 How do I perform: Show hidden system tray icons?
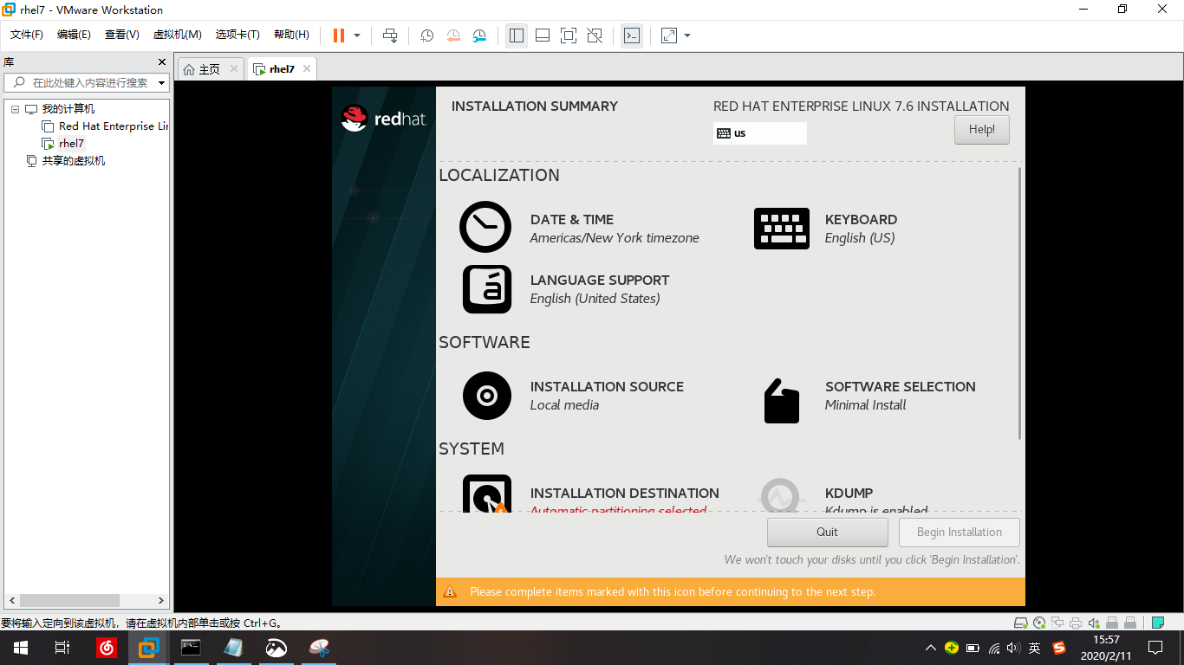[931, 648]
